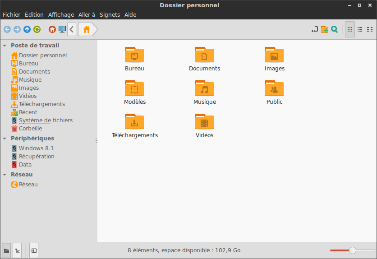Open the Aide menu
Image resolution: width=377 pixels, height=259 pixels.
coord(130,15)
